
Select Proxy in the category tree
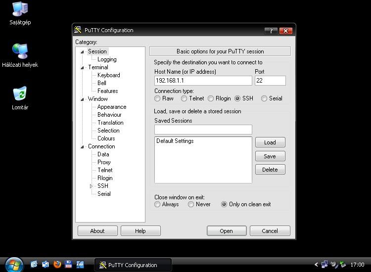(104, 162)
